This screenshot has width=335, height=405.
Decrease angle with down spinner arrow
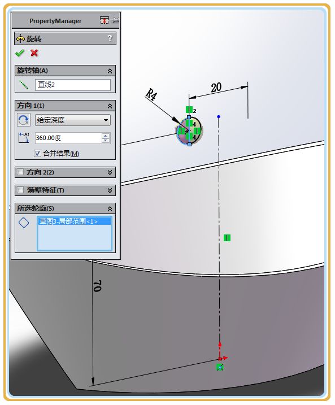click(106, 141)
